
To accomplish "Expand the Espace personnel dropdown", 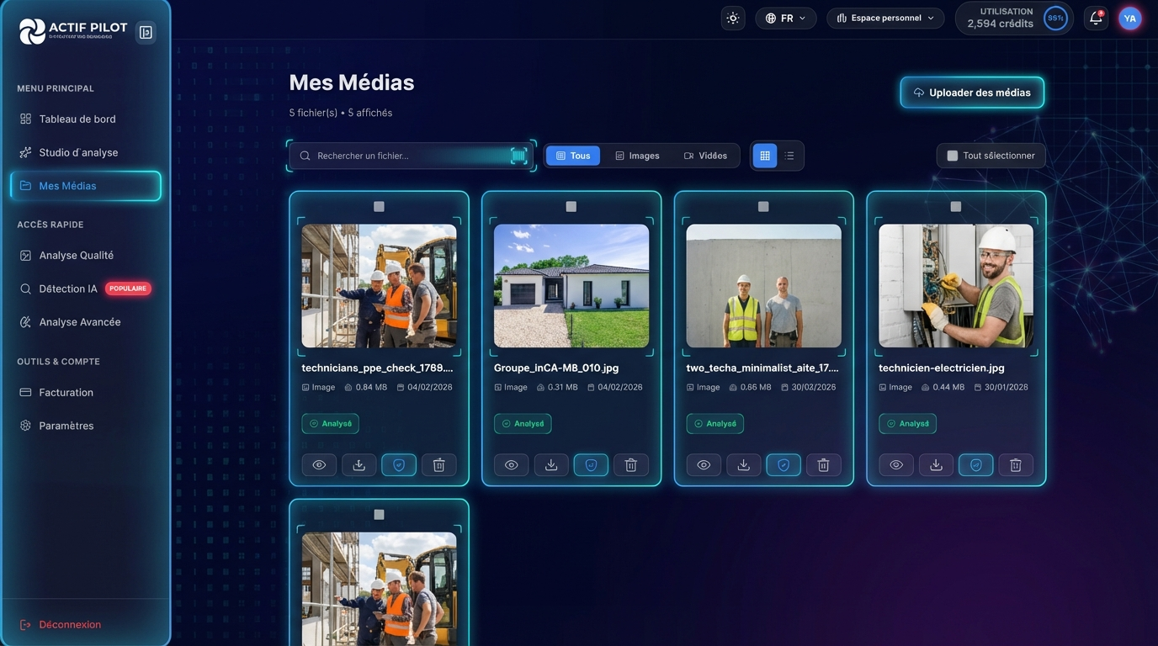I will pyautogui.click(x=885, y=18).
